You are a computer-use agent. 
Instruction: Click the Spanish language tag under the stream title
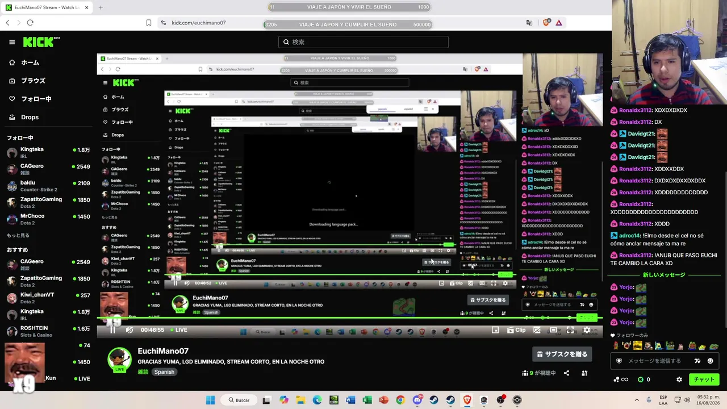pos(164,372)
